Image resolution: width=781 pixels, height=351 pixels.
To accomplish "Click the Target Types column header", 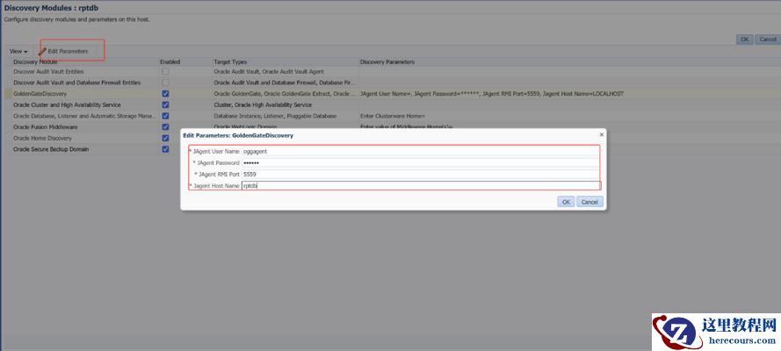I will point(230,62).
